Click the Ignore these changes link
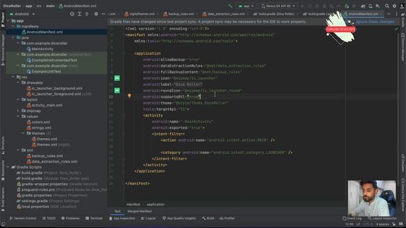 [x=375, y=22]
